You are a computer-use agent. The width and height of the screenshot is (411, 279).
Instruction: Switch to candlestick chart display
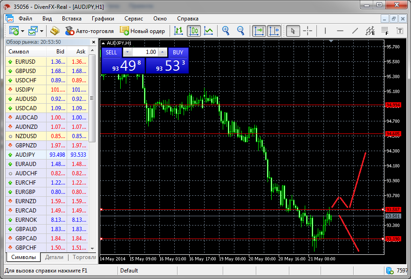194,31
